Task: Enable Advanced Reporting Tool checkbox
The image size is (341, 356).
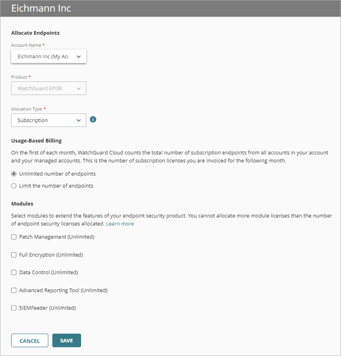Action: coord(14,291)
